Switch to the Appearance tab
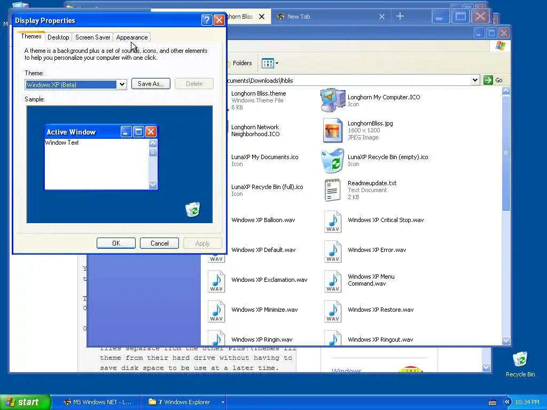The image size is (547, 410). click(132, 37)
